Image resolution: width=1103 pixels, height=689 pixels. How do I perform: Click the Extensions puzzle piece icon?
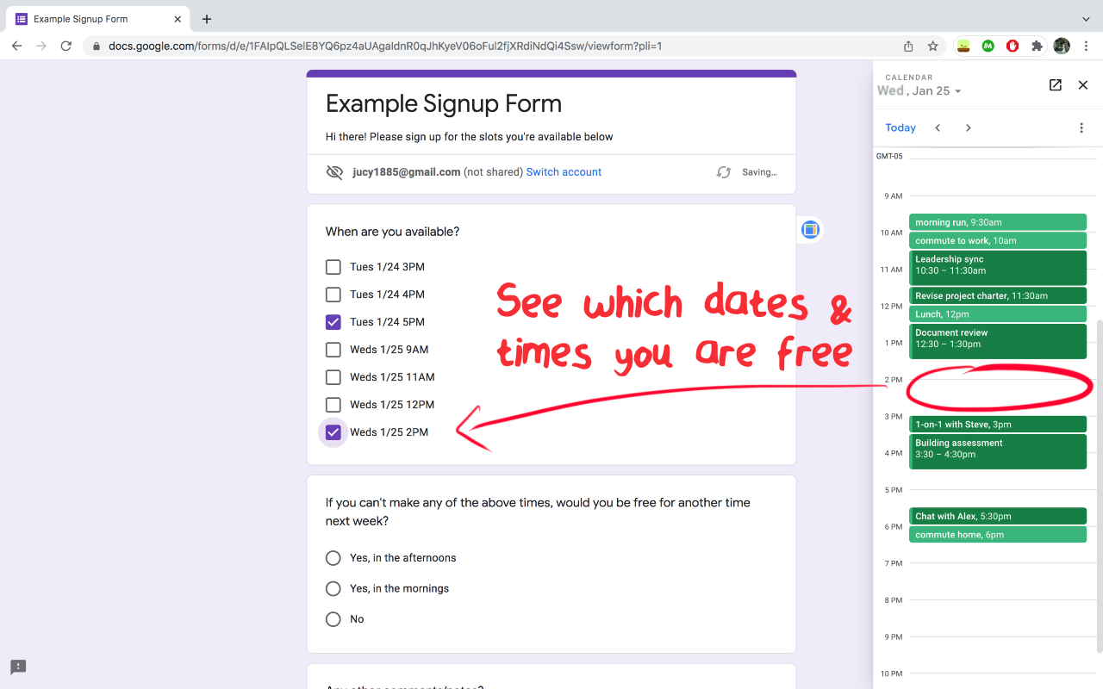click(1037, 46)
